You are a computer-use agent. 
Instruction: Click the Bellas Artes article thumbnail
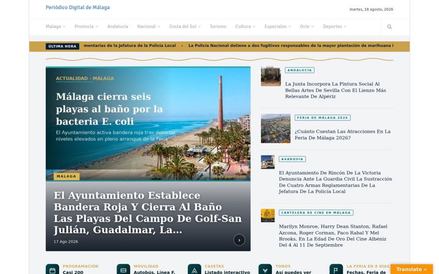[271, 76]
